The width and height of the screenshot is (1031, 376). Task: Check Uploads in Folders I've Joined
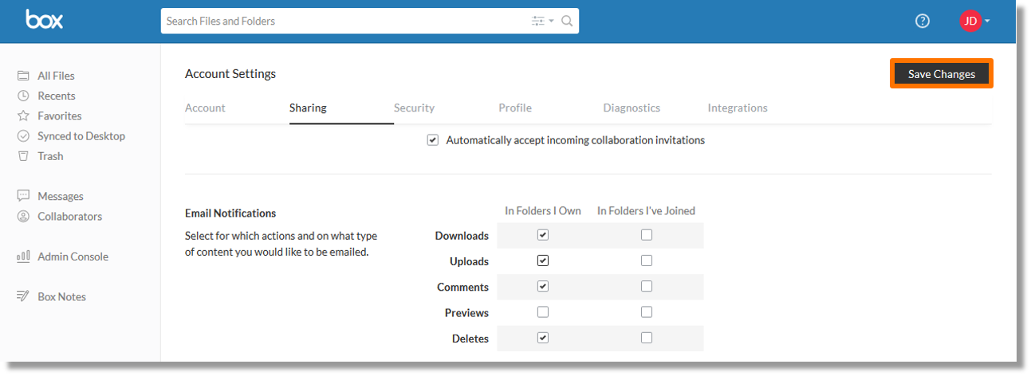(x=647, y=260)
